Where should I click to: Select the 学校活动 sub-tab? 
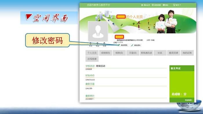click(90, 66)
